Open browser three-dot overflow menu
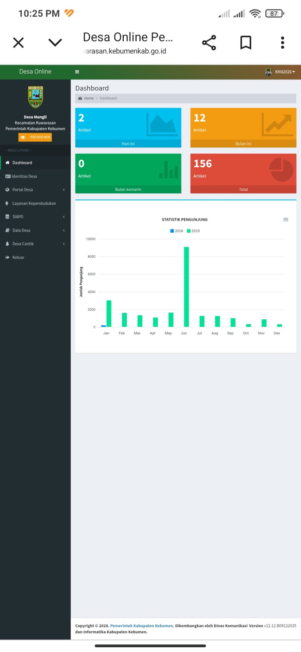The width and height of the screenshot is (301, 652). [282, 43]
